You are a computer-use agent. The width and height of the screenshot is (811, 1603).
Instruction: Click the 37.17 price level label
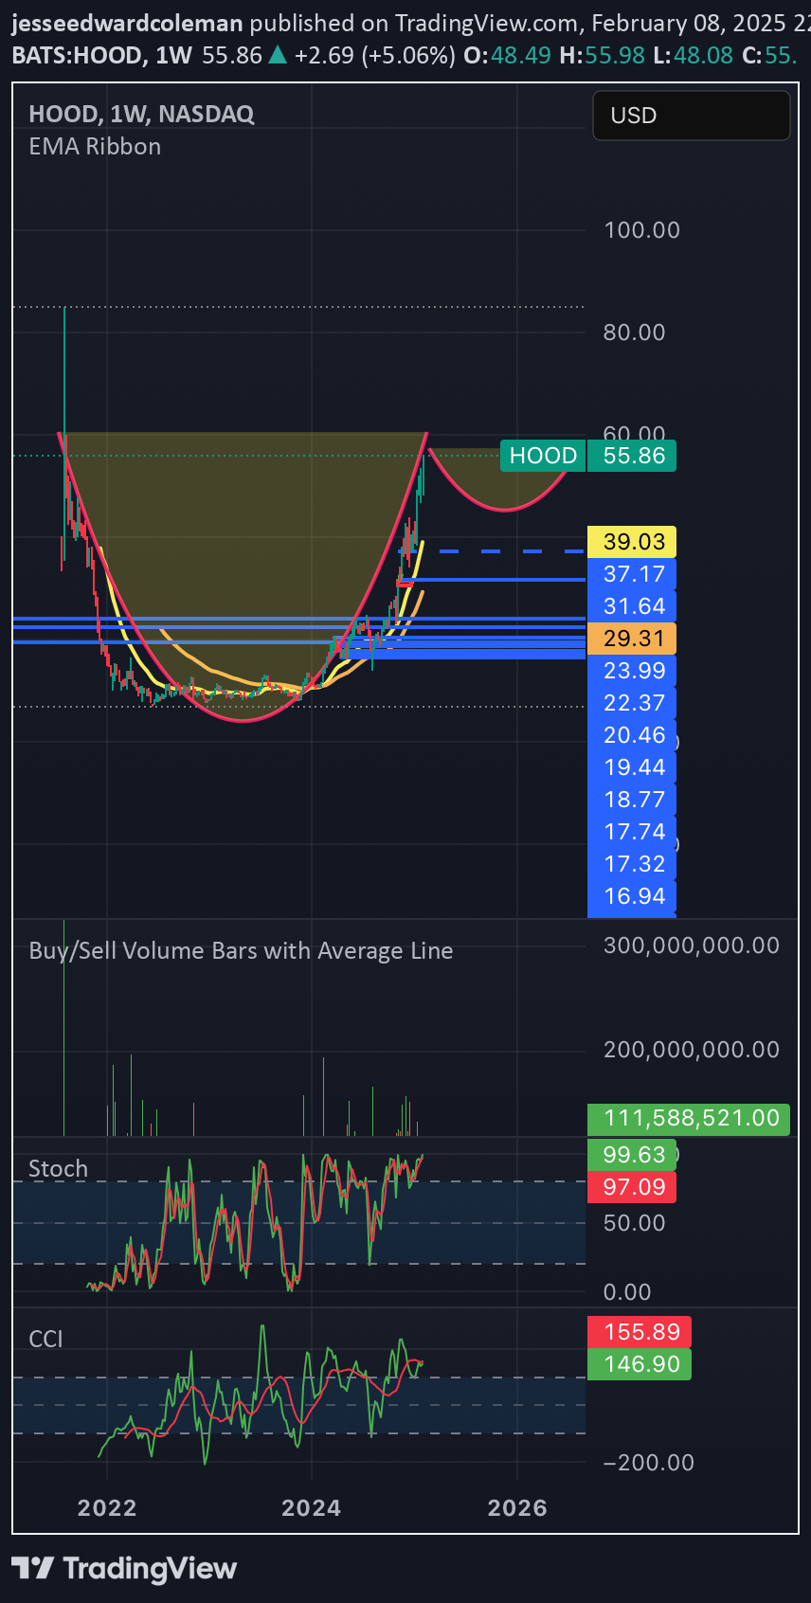[x=632, y=574]
